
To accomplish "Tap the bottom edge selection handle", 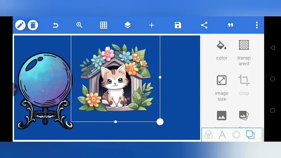I will coord(116,122).
